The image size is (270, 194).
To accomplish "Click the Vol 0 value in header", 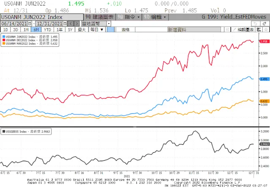I will (x=218, y=11).
